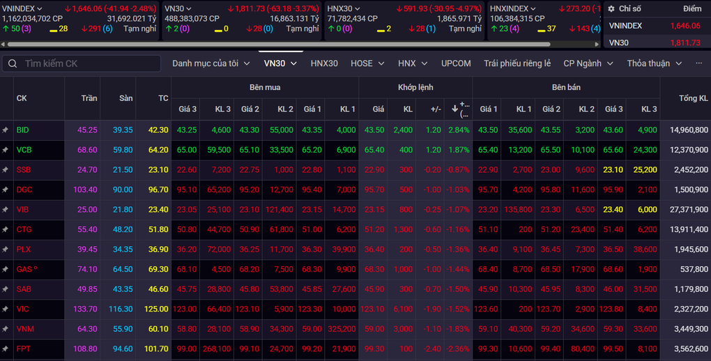
Task: Open the Chỉ số settings gear
Action: pyautogui.click(x=611, y=8)
